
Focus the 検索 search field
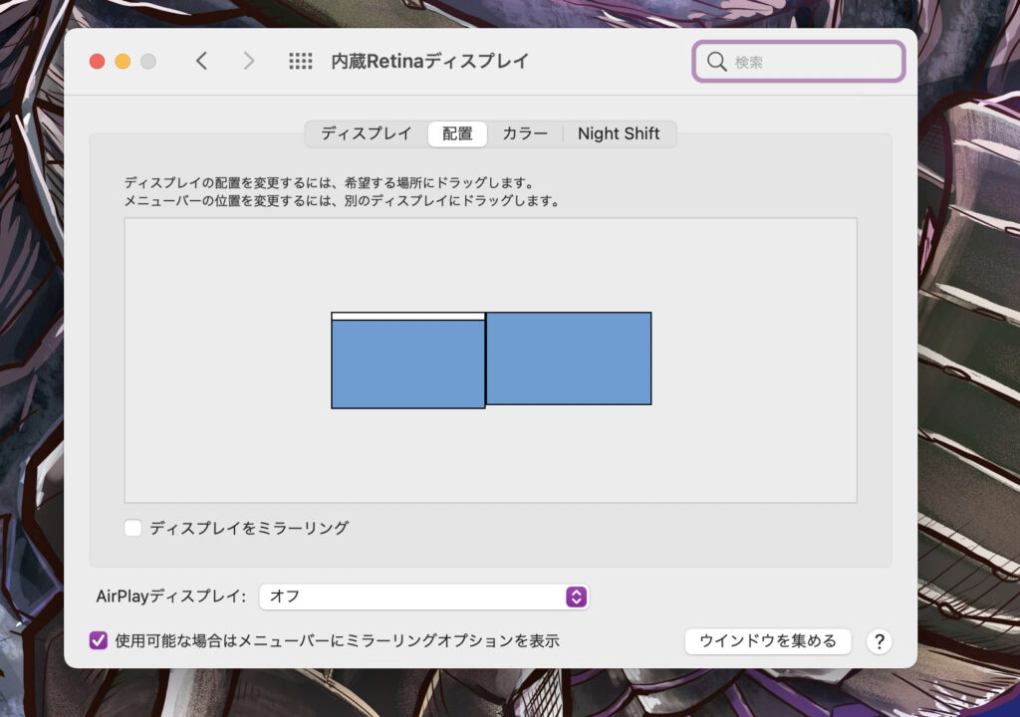(x=799, y=62)
